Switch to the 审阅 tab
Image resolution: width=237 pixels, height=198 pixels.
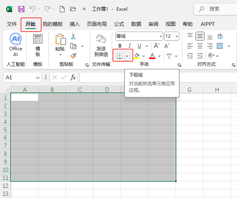click(153, 24)
